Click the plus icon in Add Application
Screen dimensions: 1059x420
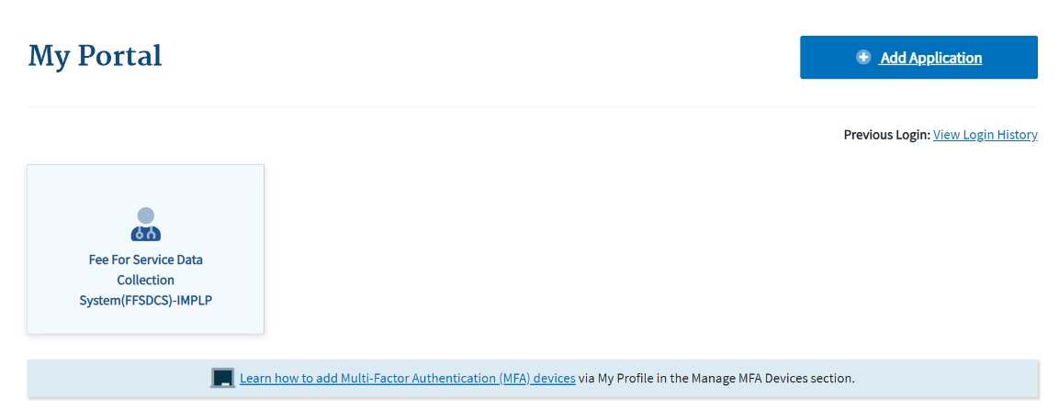click(863, 57)
